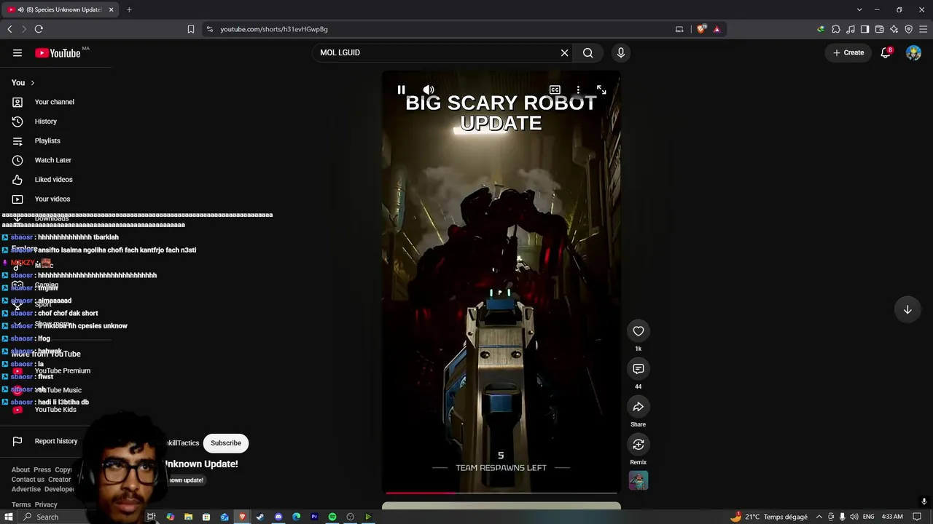Image resolution: width=933 pixels, height=524 pixels.
Task: Mute the Short's volume
Action: (x=429, y=90)
